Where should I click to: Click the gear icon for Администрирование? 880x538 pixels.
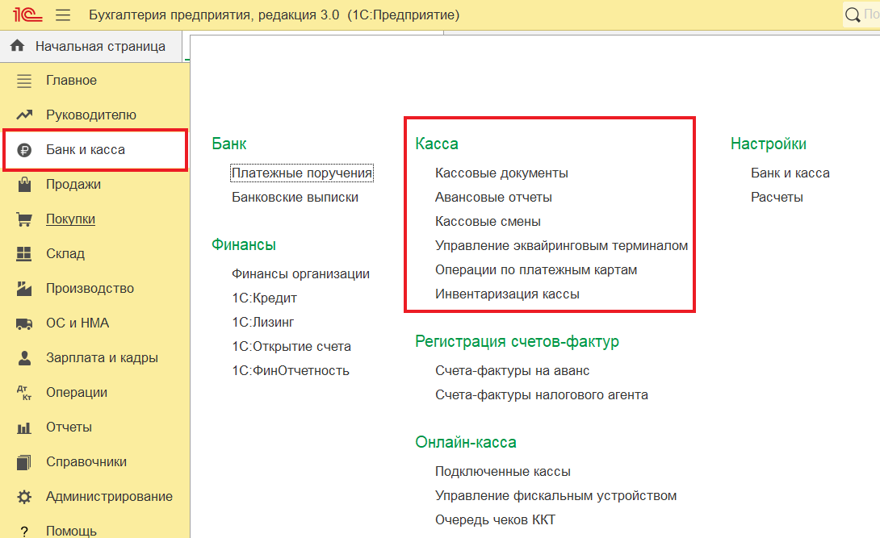(24, 497)
